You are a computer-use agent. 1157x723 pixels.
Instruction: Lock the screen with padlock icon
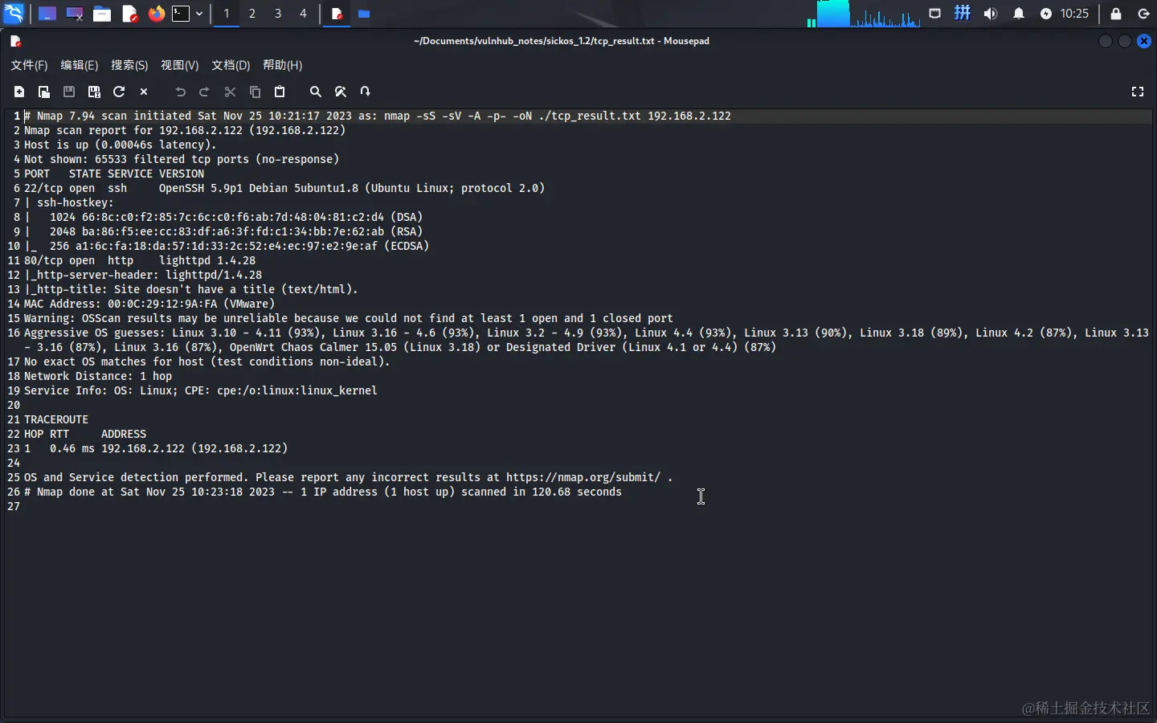(x=1116, y=14)
